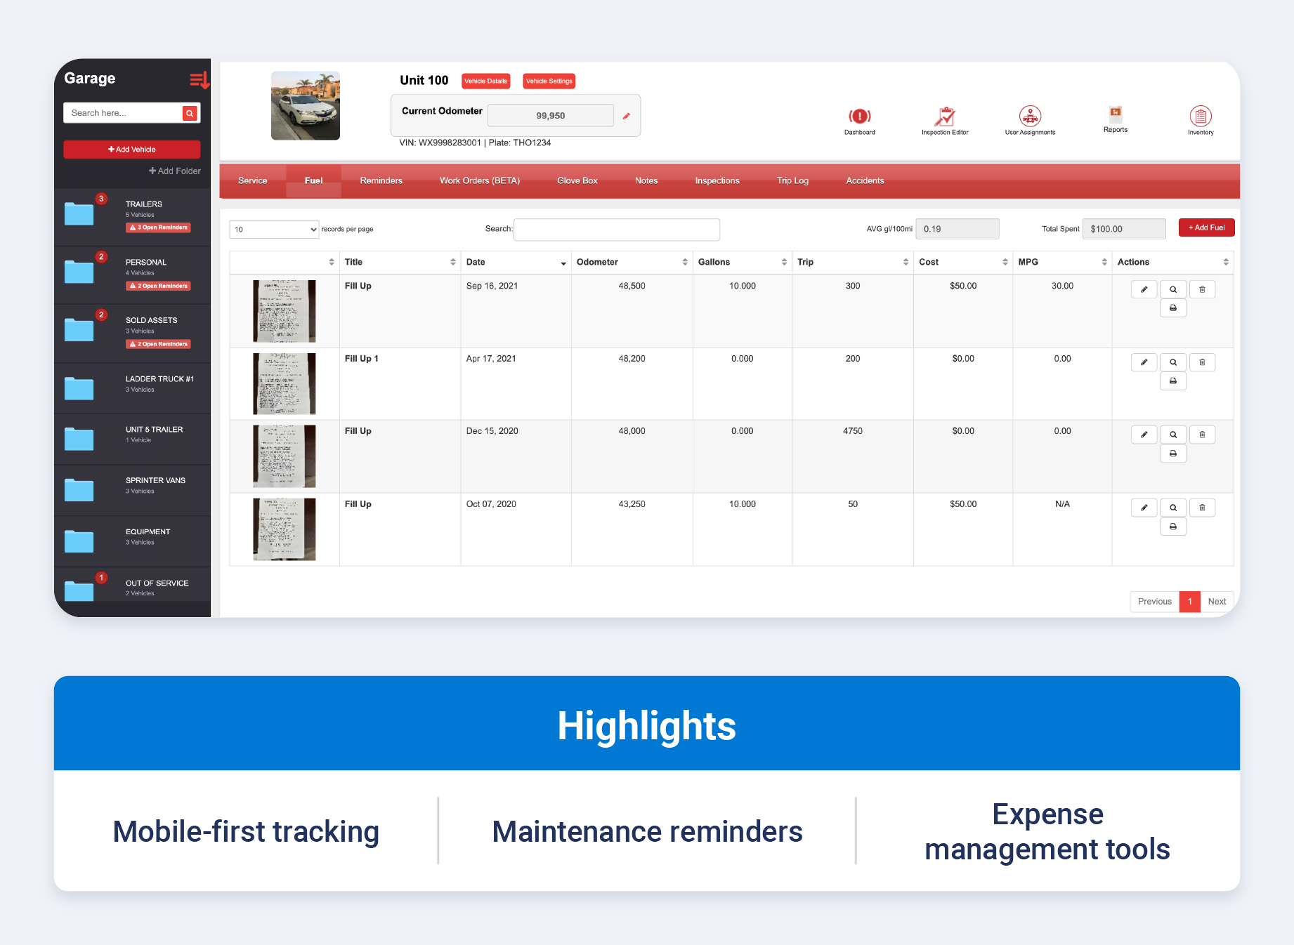Viewport: 1294px width, 945px height.
Task: Print the Oct 07 fuel entry
Action: coord(1172,526)
